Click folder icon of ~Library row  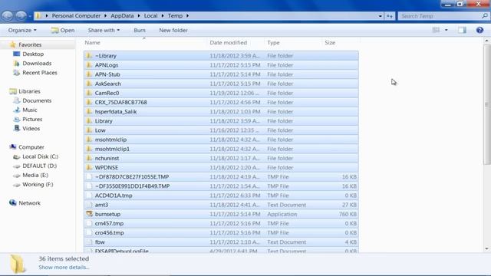[x=89, y=56]
